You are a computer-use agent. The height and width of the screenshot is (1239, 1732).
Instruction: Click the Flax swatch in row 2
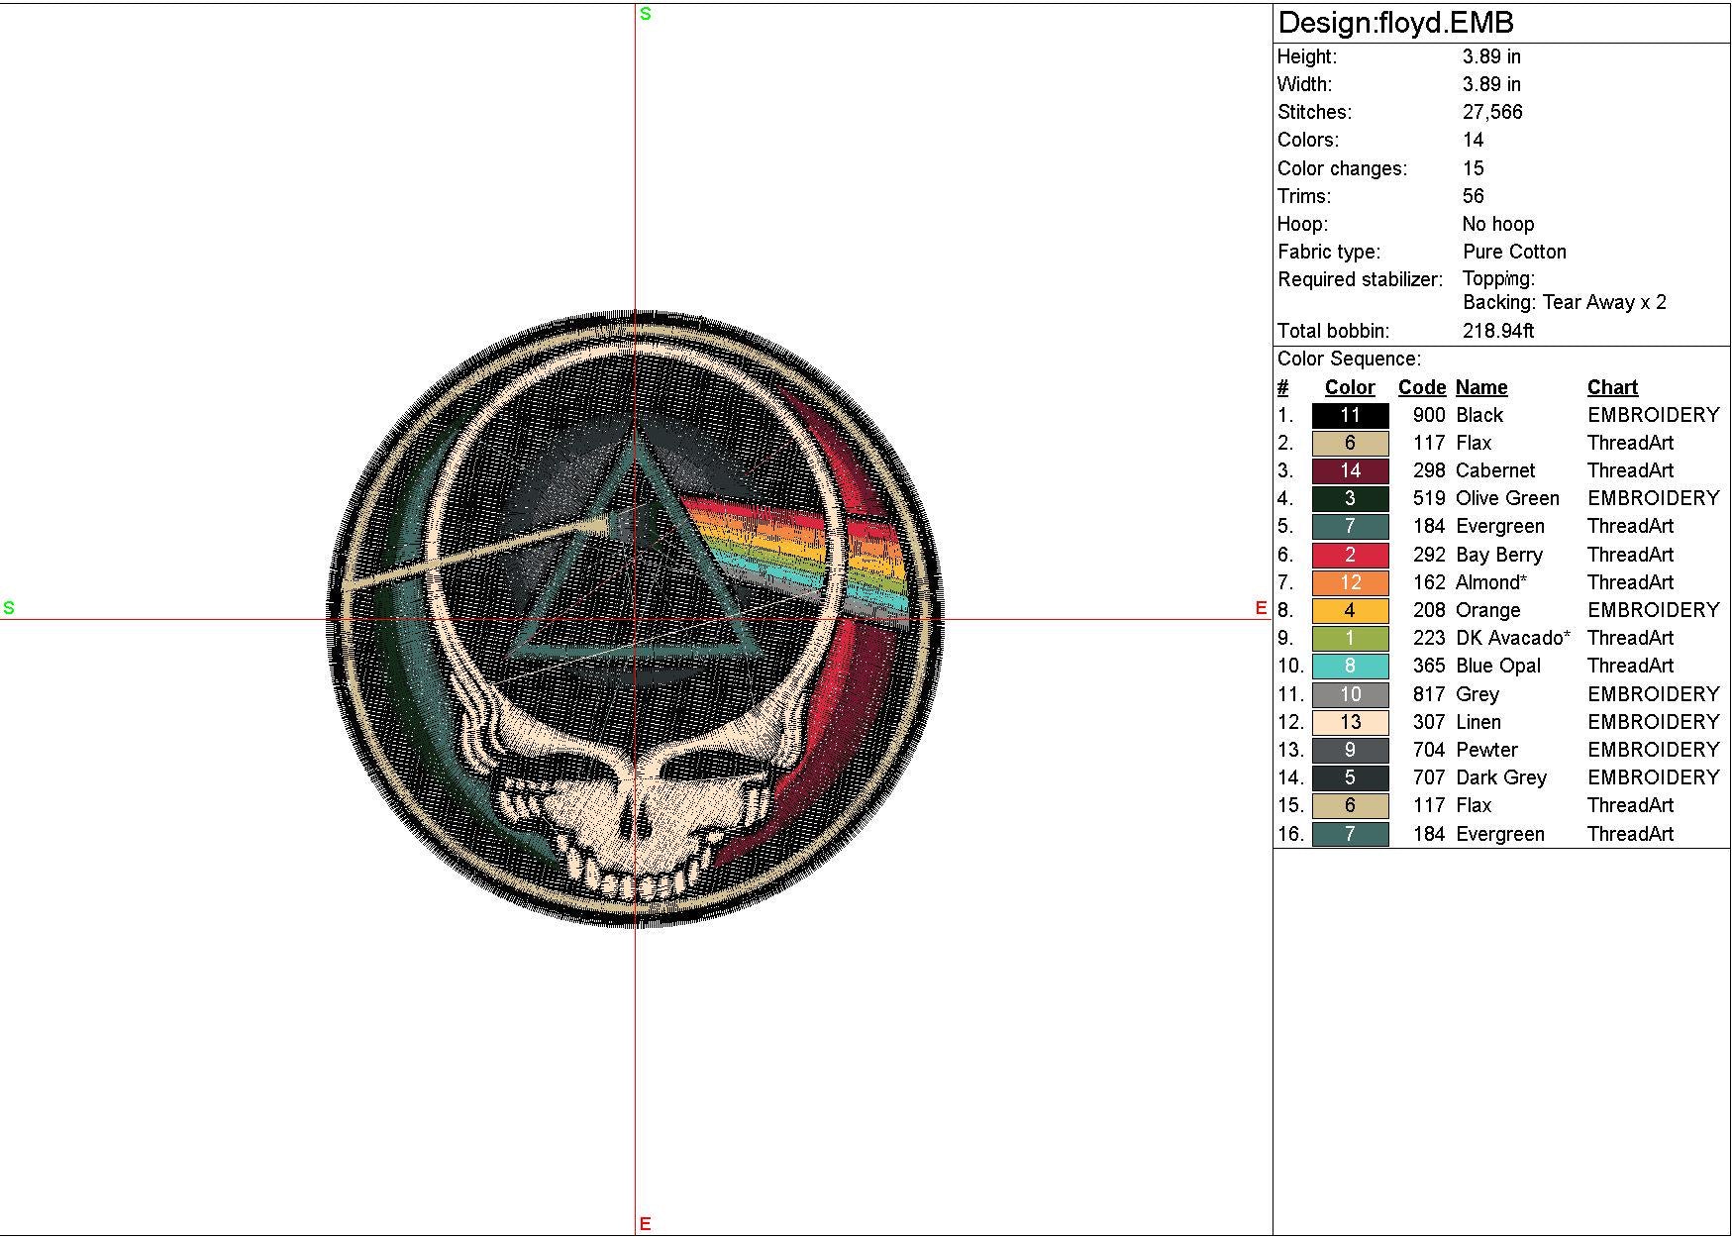pos(1350,443)
